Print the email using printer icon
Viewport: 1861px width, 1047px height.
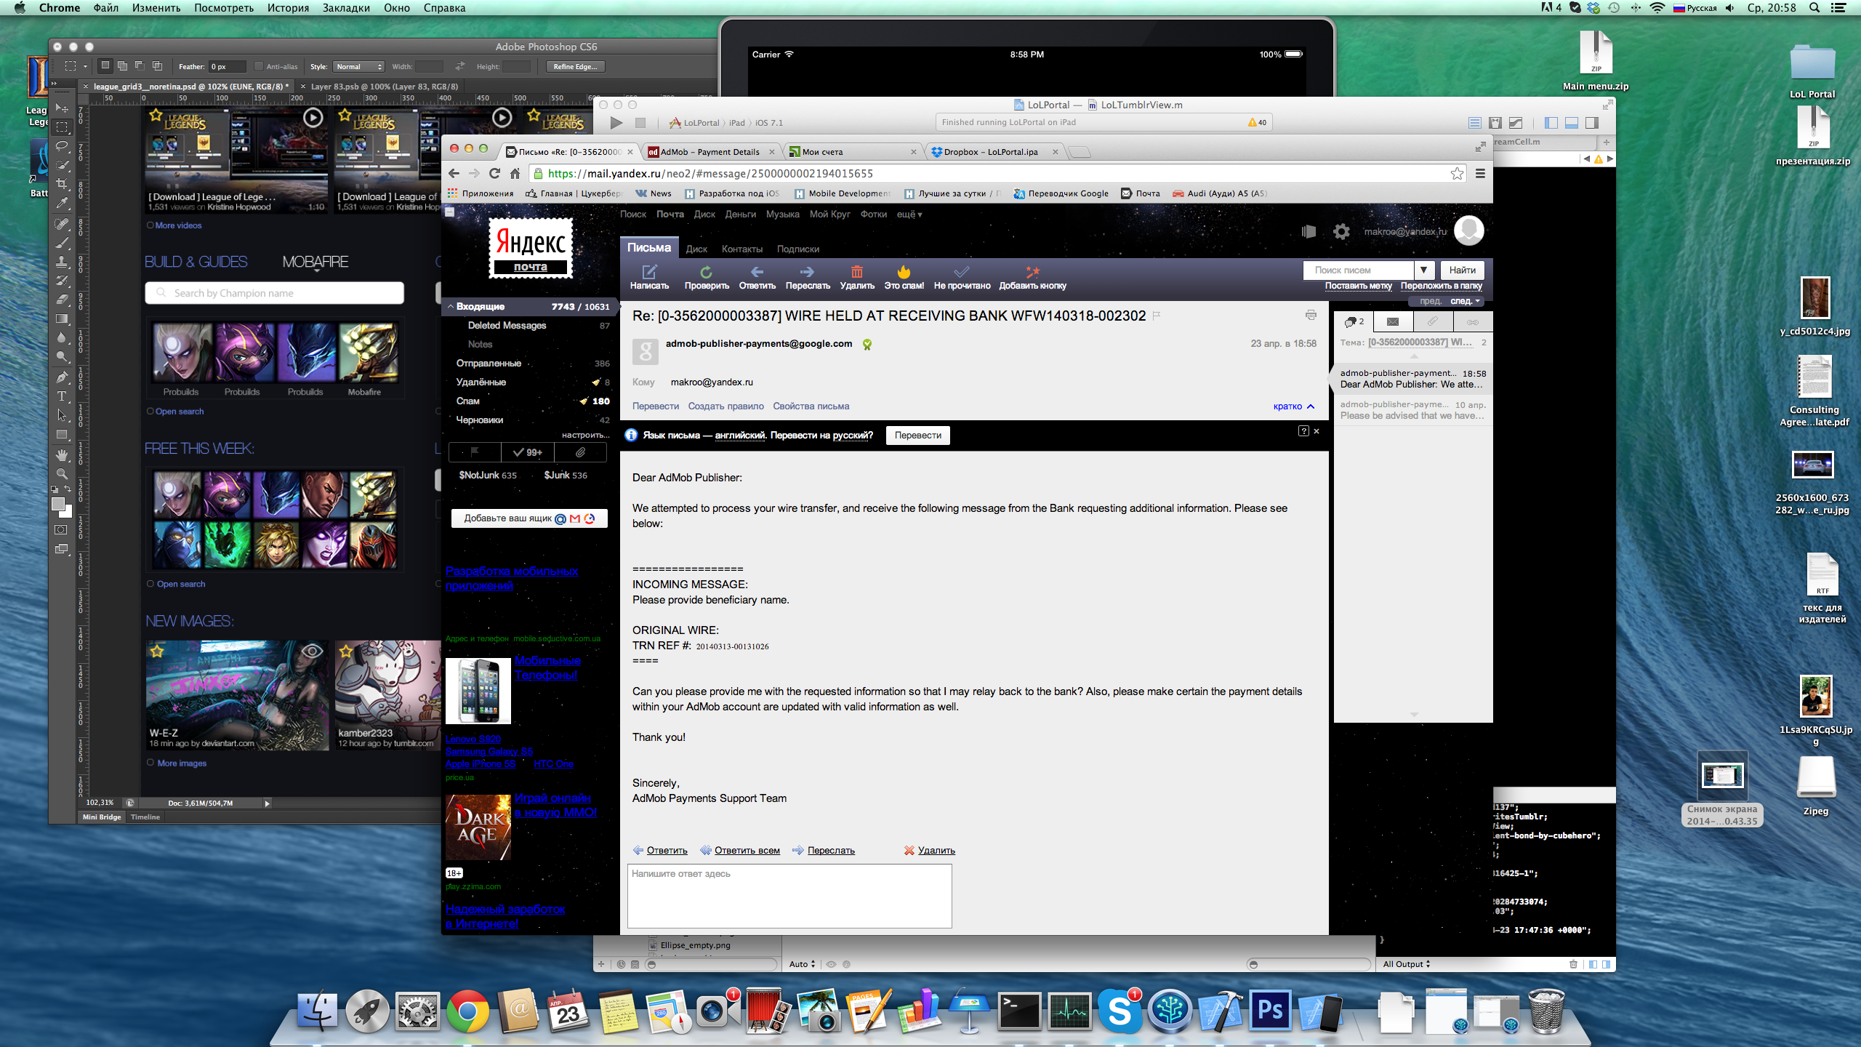click(x=1311, y=316)
